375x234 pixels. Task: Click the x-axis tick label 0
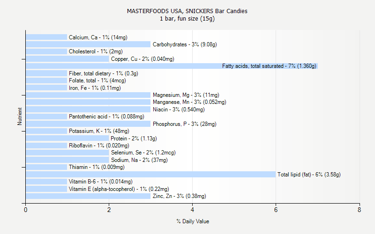(x=26, y=210)
